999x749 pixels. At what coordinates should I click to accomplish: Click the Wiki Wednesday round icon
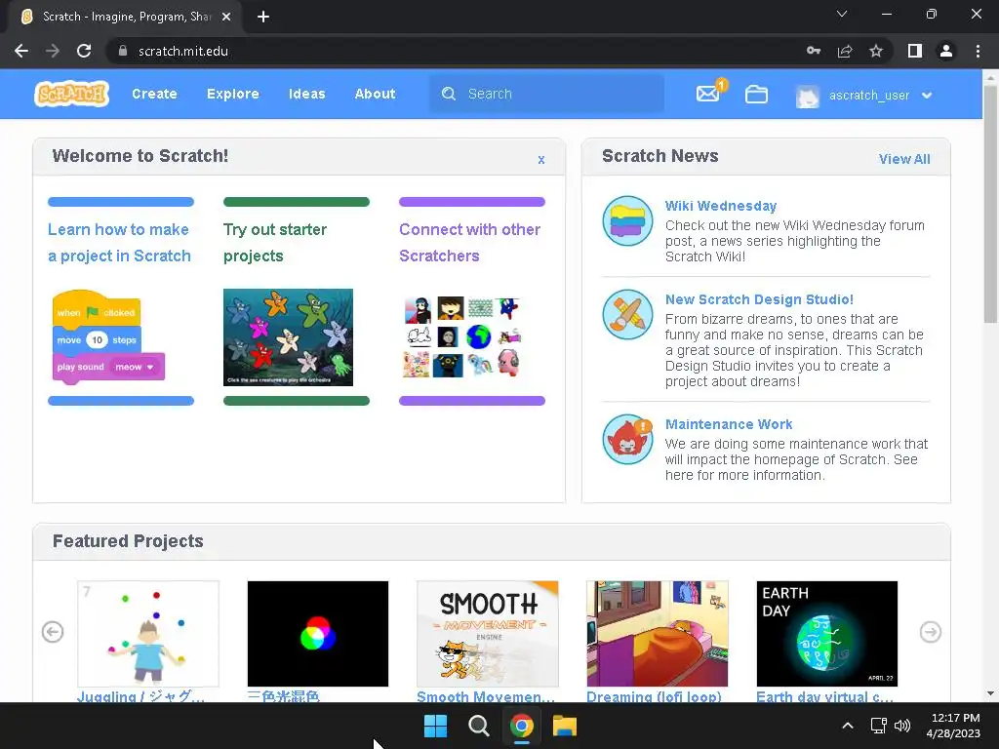tap(627, 221)
